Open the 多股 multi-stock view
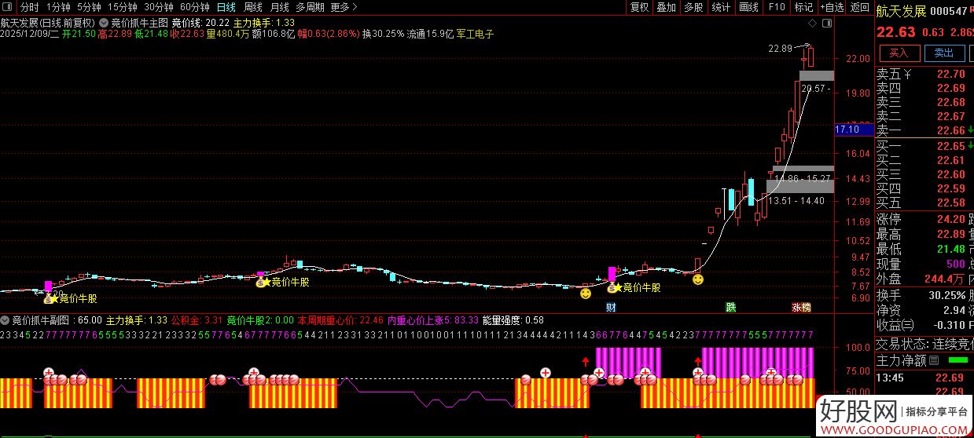This screenshot has width=974, height=438. click(693, 7)
